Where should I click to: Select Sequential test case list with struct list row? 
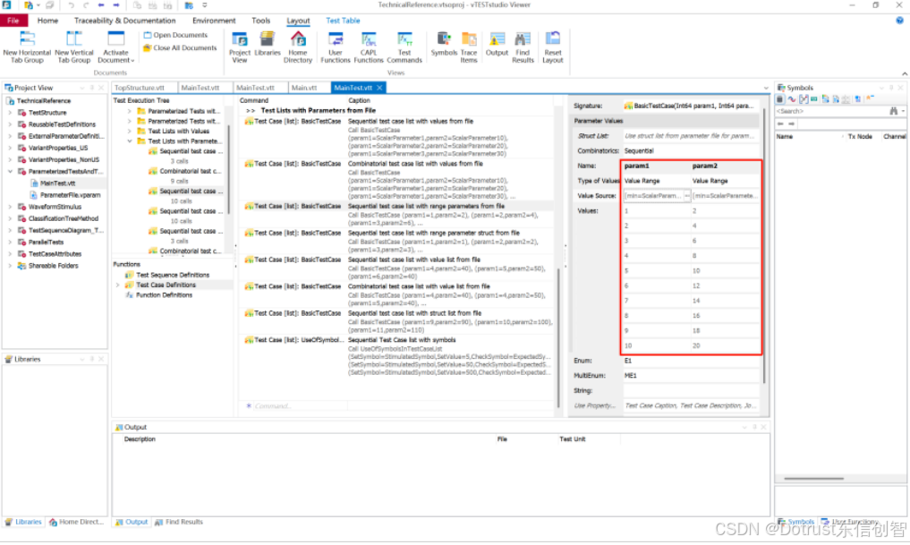(x=398, y=321)
